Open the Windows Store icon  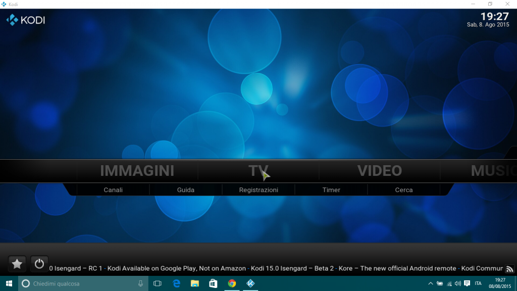[x=213, y=283]
